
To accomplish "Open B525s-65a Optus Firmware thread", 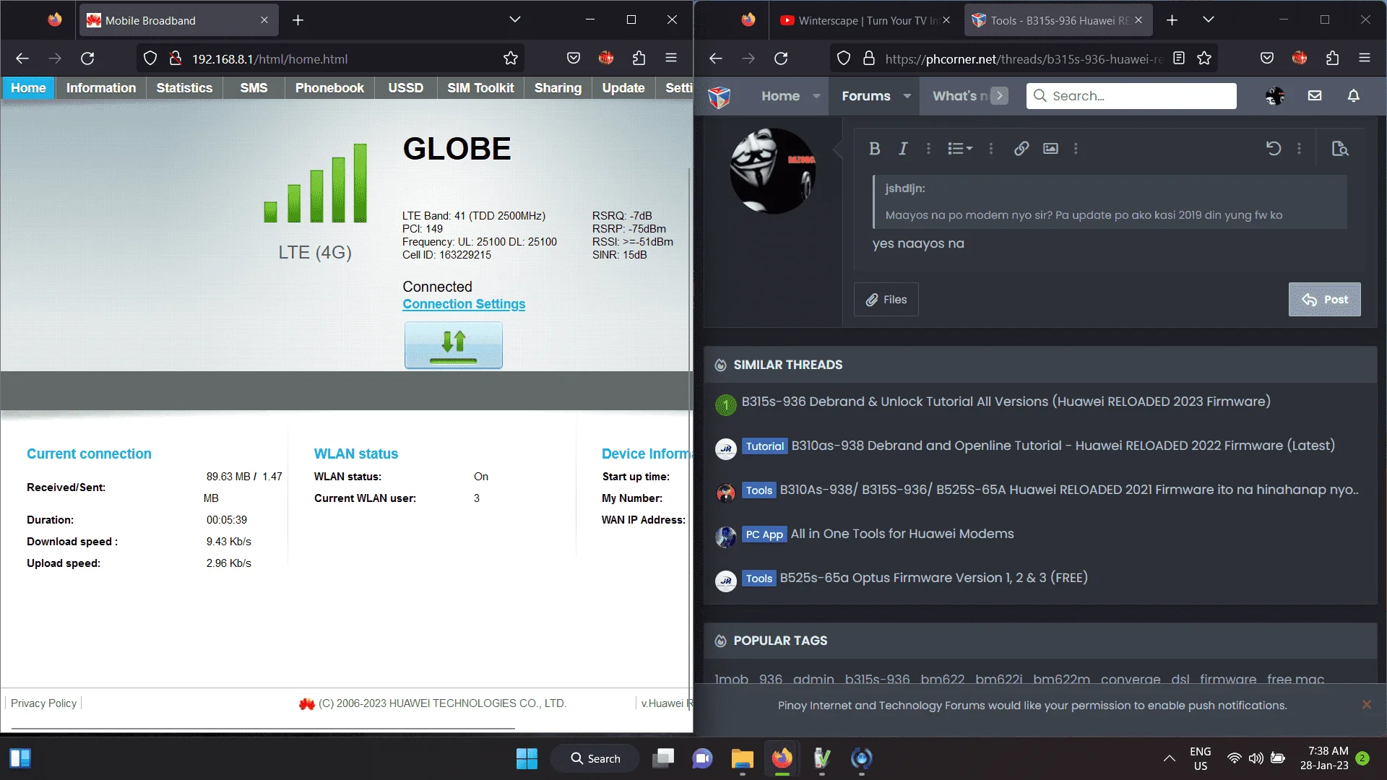I will pos(933,578).
